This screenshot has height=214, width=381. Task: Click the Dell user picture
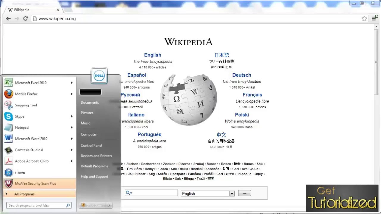pos(99,76)
